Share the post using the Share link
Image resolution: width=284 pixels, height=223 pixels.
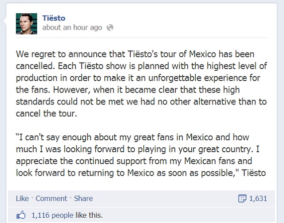[x=83, y=198]
